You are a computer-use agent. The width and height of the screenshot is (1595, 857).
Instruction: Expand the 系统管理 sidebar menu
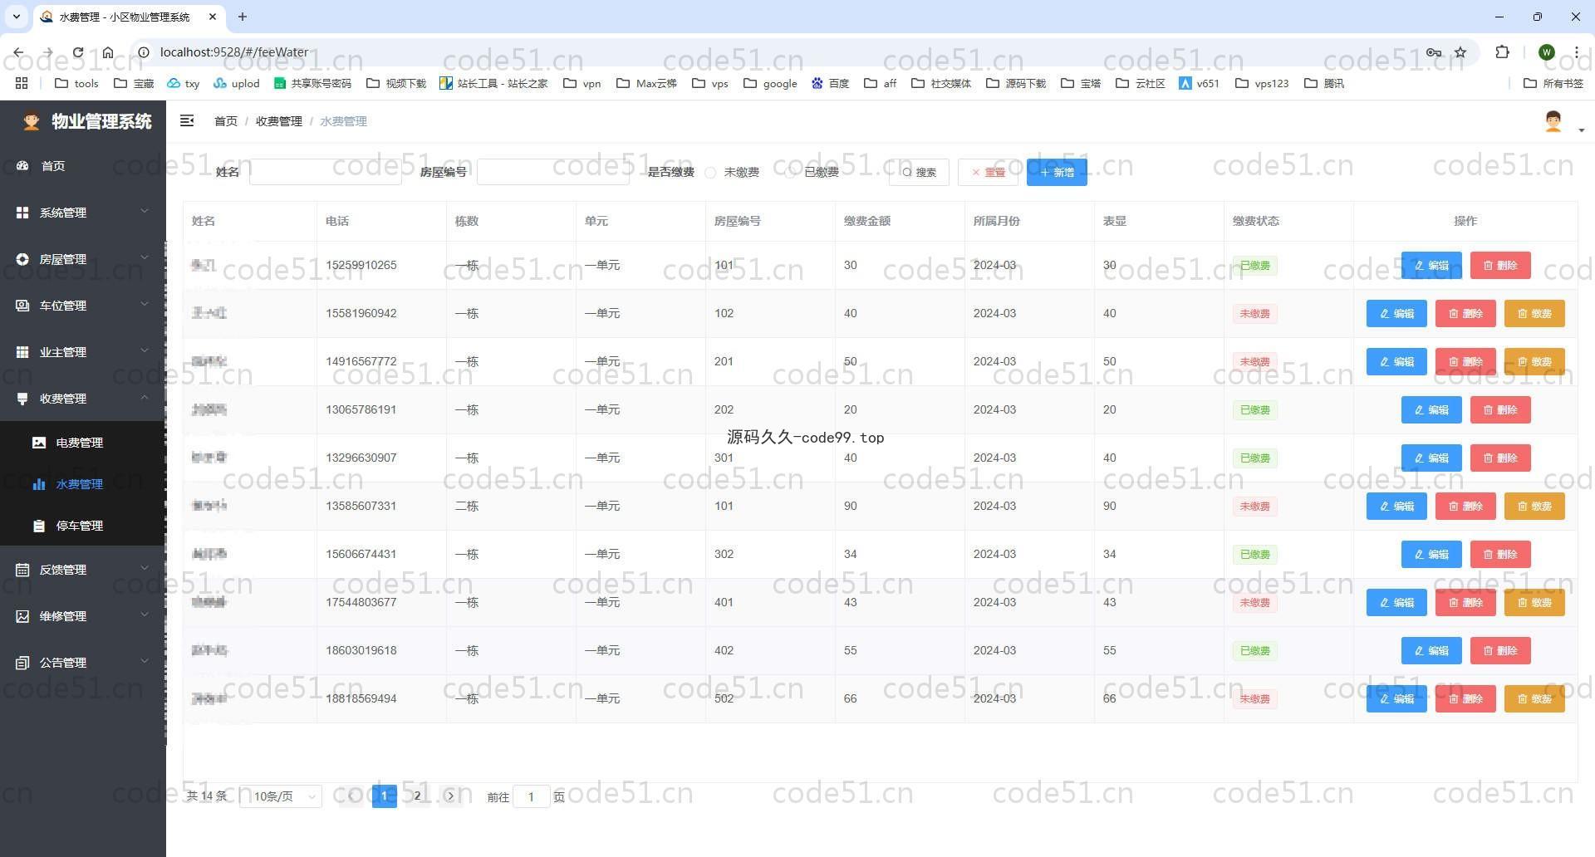coord(81,213)
